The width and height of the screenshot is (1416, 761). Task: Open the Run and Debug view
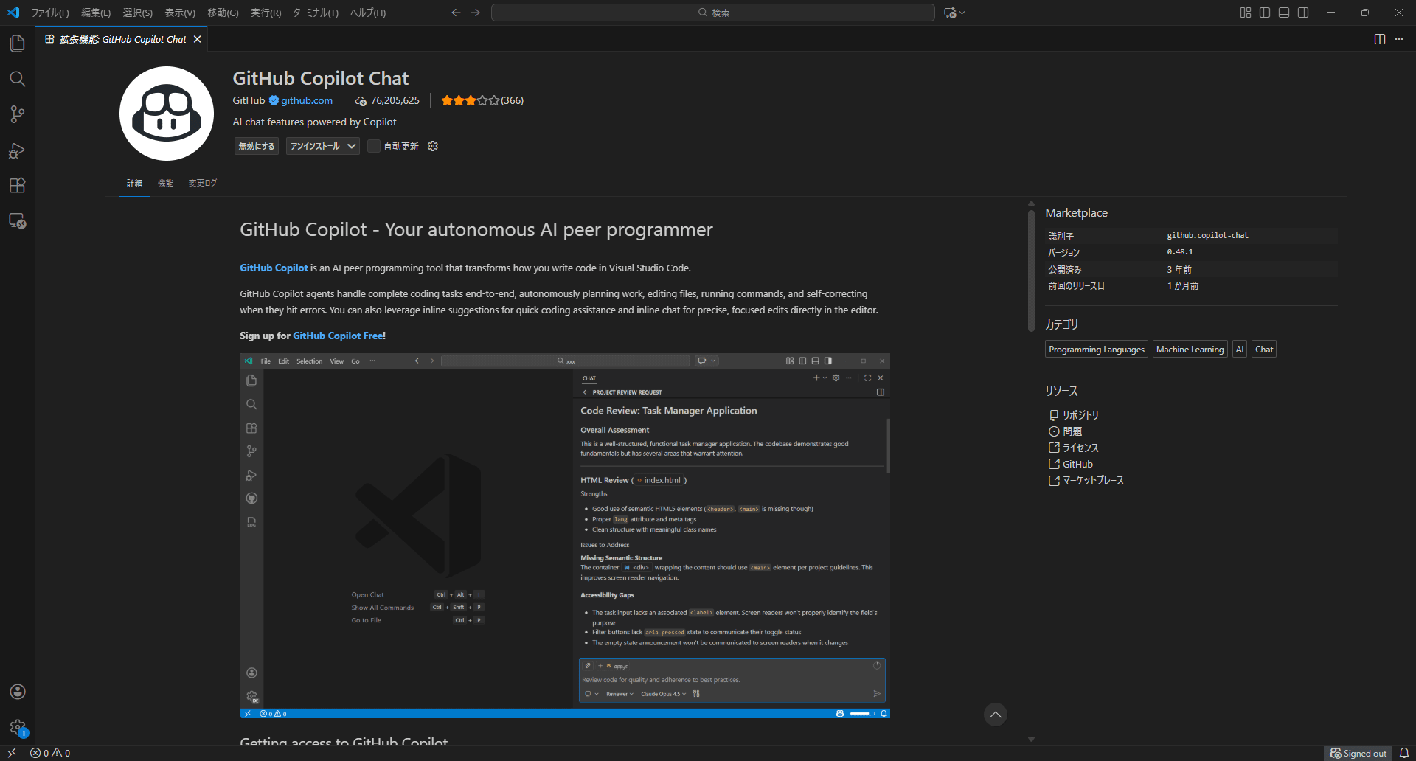coord(17,150)
